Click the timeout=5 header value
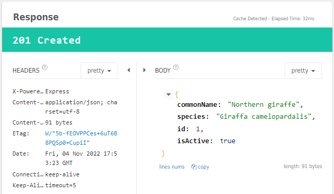This screenshot has width=334, height=194. (x=60, y=185)
